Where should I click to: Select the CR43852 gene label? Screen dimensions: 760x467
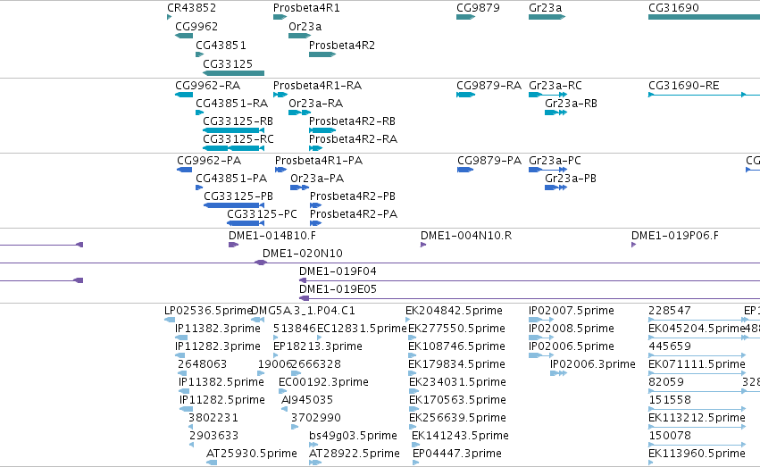191,8
